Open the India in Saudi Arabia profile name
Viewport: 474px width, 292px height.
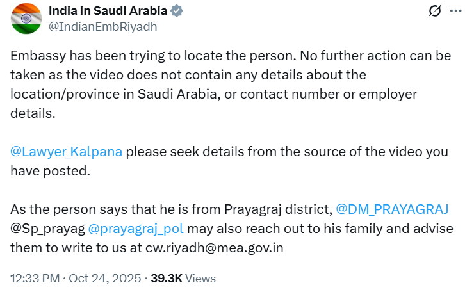pos(108,12)
